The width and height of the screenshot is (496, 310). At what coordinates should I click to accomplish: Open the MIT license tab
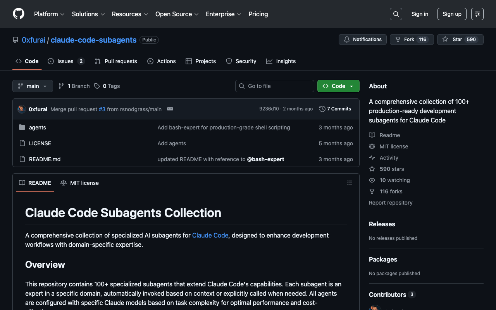pyautogui.click(x=80, y=183)
